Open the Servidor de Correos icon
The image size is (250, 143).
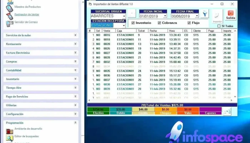point(10,24)
